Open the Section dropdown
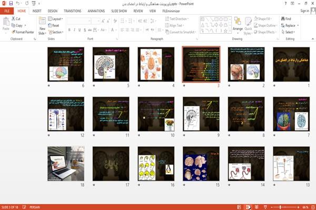316x210 pixels. click(56, 32)
